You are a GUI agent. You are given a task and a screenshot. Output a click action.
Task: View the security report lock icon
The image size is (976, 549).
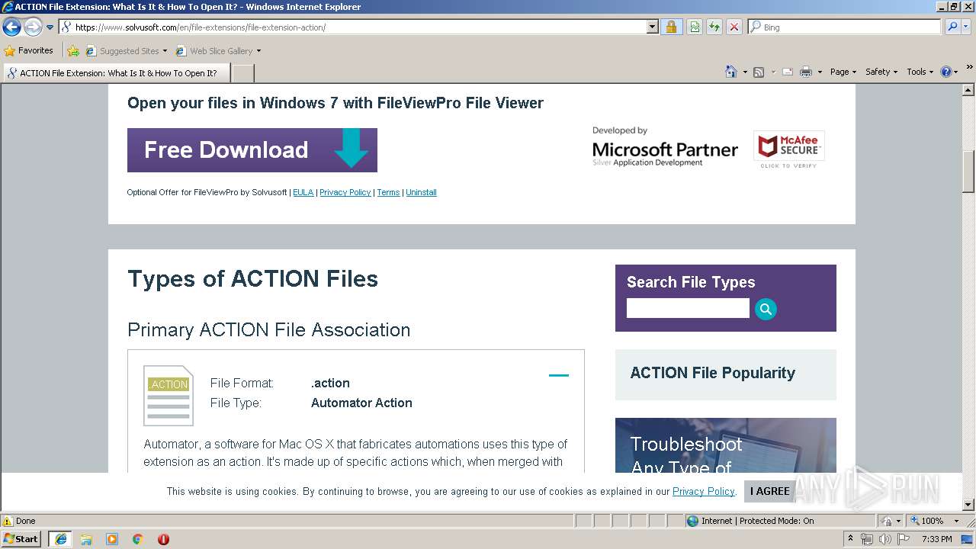(x=671, y=27)
